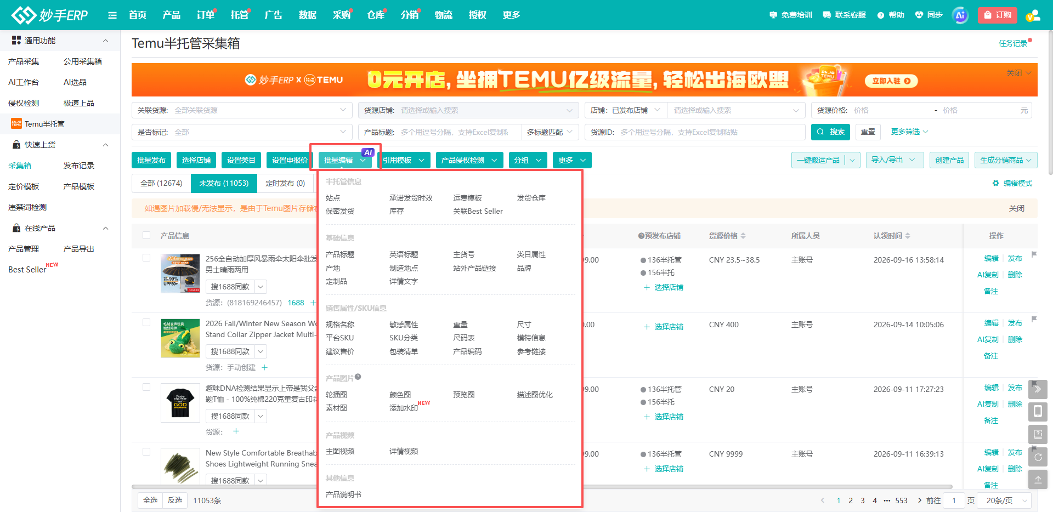Expand 更多筛选 filters
Image resolution: width=1053 pixels, height=512 pixels.
909,132
